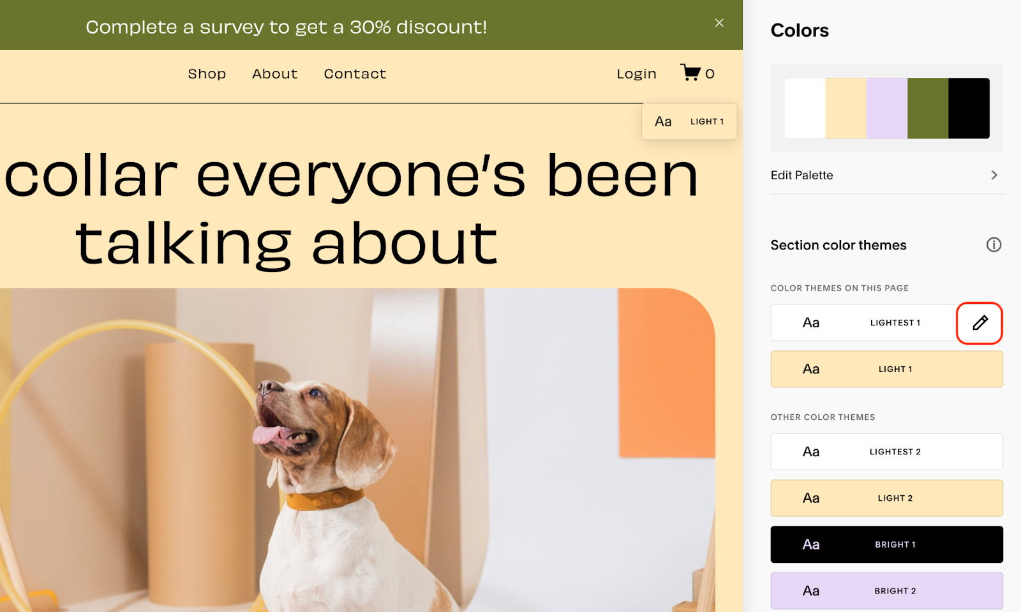This screenshot has width=1021, height=612.
Task: Select the Lightest 2 color theme
Action: click(886, 452)
